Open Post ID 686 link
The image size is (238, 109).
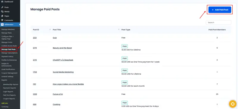(35, 105)
